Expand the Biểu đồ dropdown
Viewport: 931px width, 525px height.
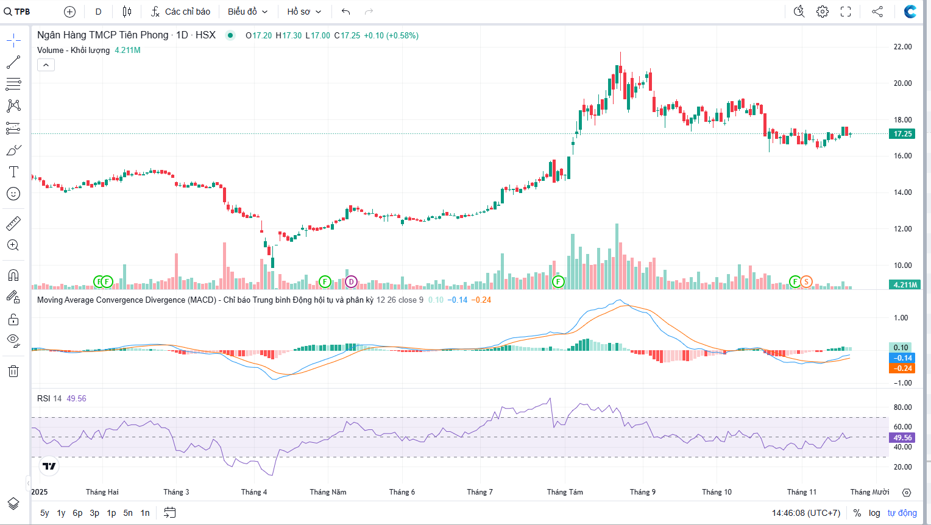[247, 12]
